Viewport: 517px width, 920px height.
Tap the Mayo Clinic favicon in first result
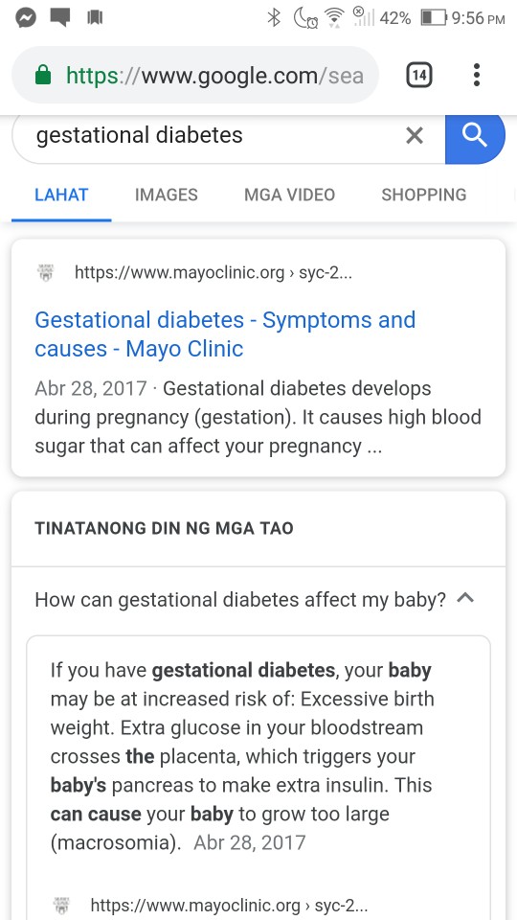pos(45,273)
